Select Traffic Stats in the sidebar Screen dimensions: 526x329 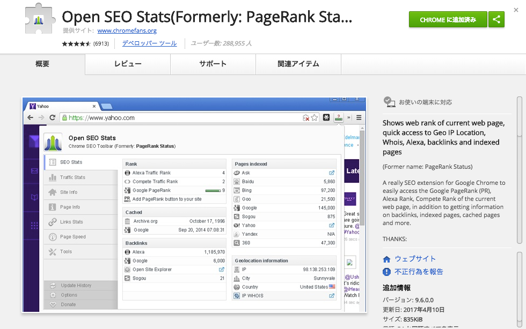pyautogui.click(x=81, y=177)
